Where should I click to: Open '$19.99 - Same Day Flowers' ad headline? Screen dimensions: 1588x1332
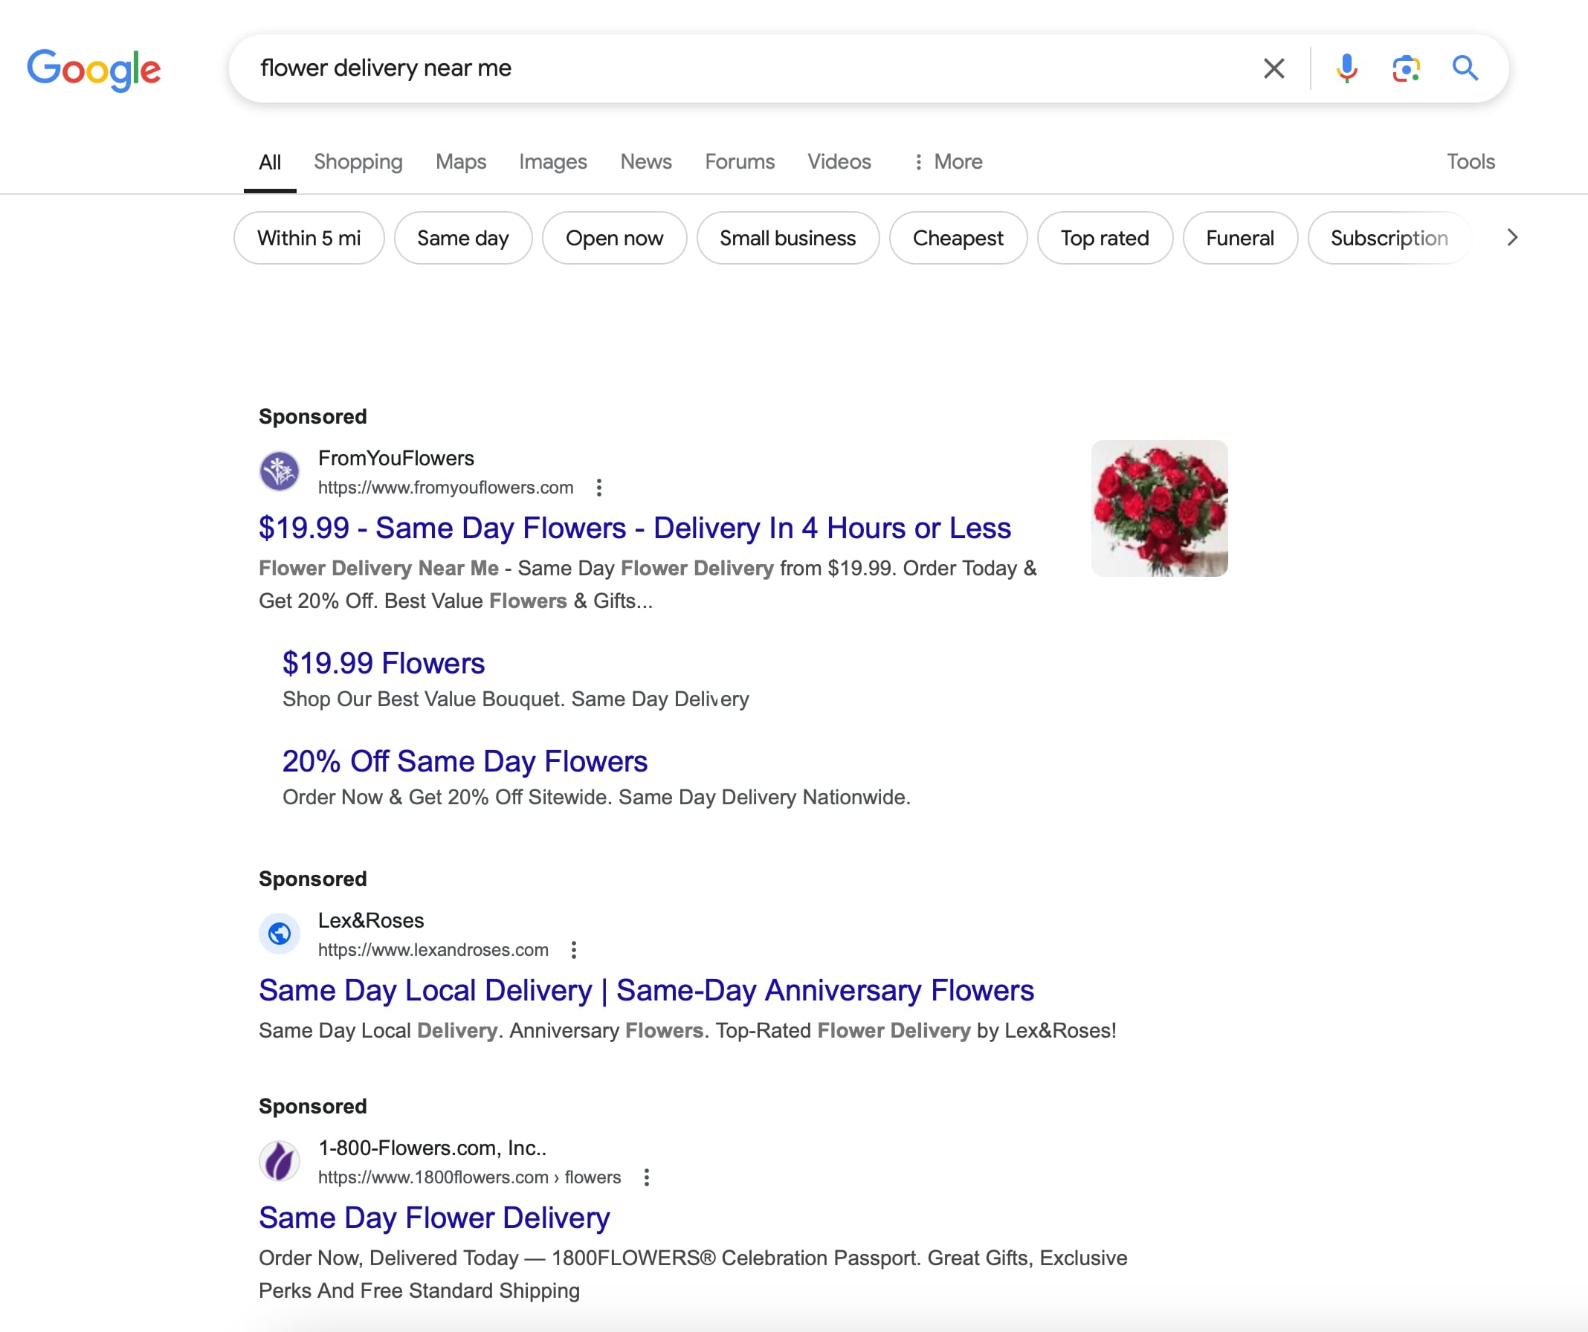[634, 528]
